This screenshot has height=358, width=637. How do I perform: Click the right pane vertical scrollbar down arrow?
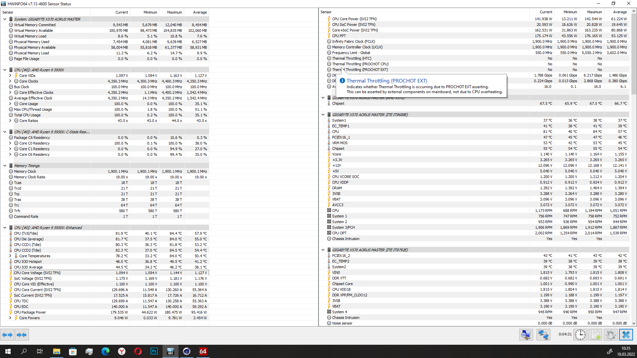634,323
